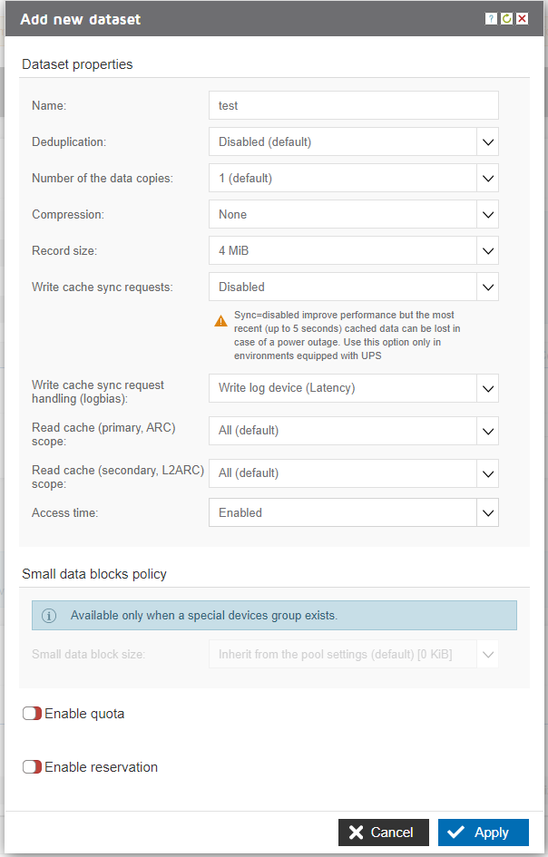
Task: Toggle the Enable reservation switch
Action: click(33, 767)
